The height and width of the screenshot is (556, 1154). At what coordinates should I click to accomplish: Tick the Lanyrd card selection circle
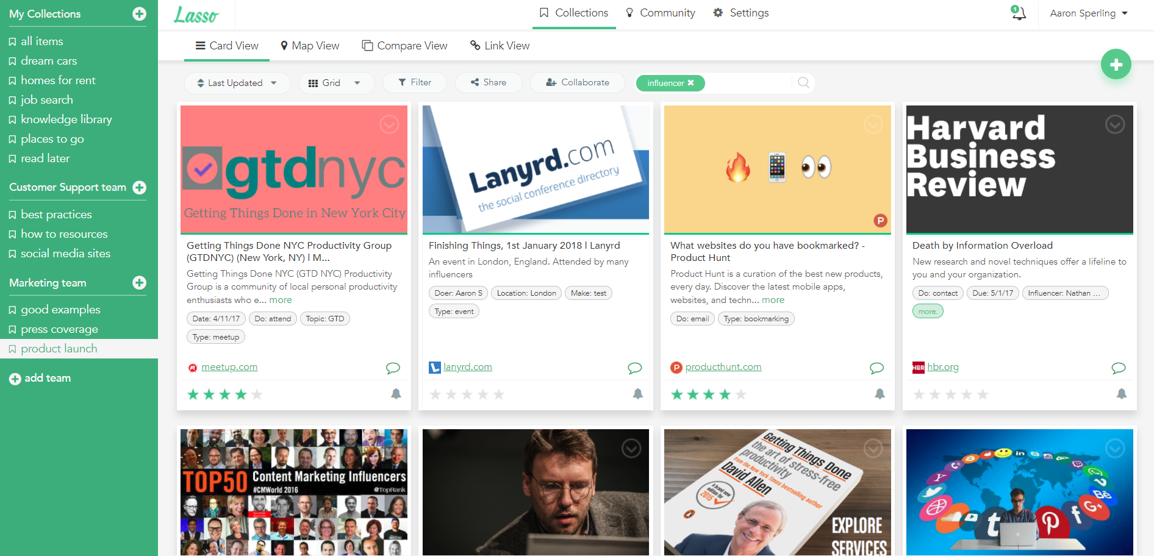pyautogui.click(x=631, y=125)
